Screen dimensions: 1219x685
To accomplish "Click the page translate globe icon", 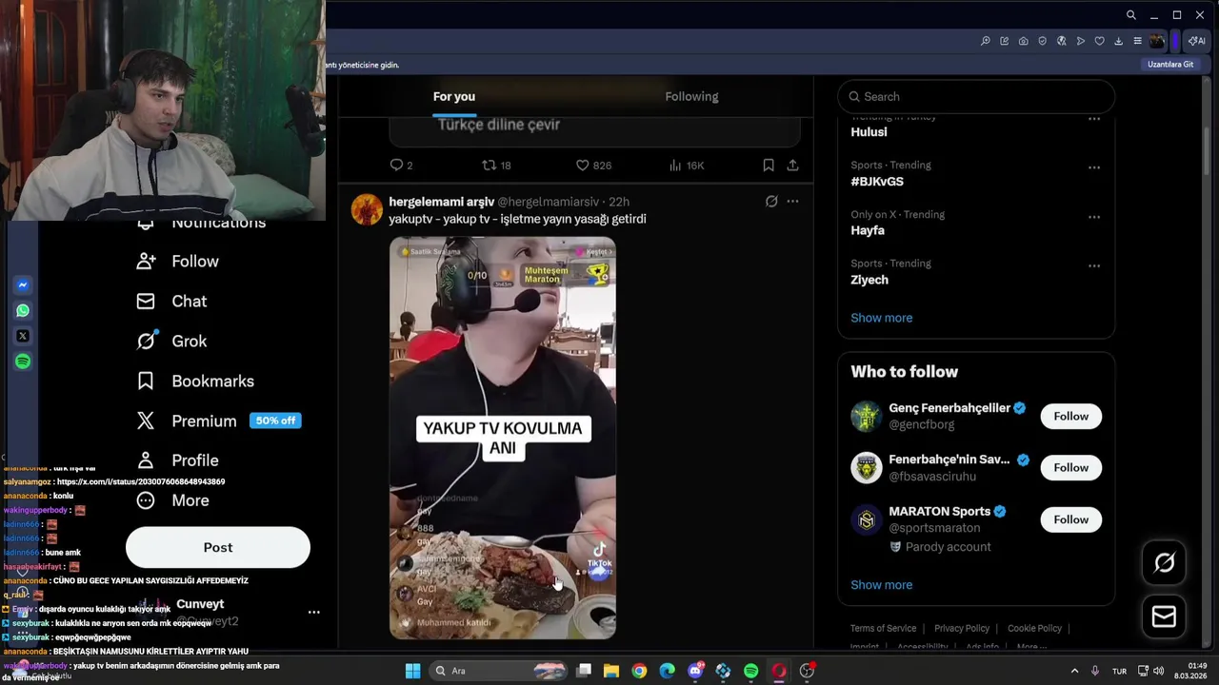I will (x=1061, y=41).
